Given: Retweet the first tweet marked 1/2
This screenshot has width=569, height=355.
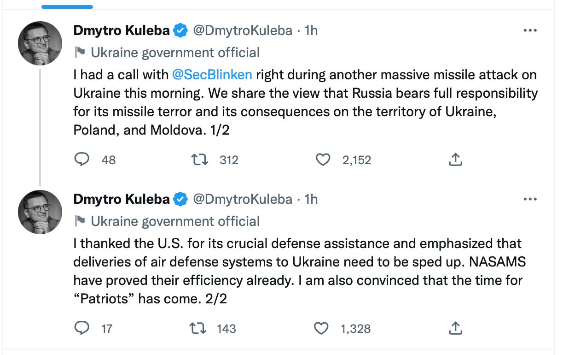Looking at the screenshot, I should [x=200, y=160].
